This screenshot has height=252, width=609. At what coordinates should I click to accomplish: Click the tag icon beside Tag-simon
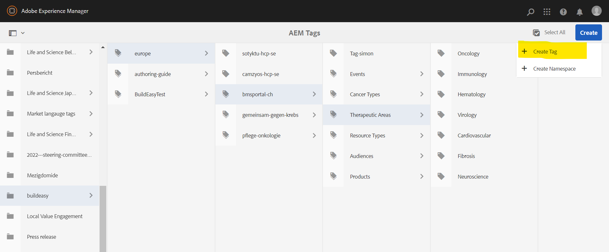tap(333, 53)
